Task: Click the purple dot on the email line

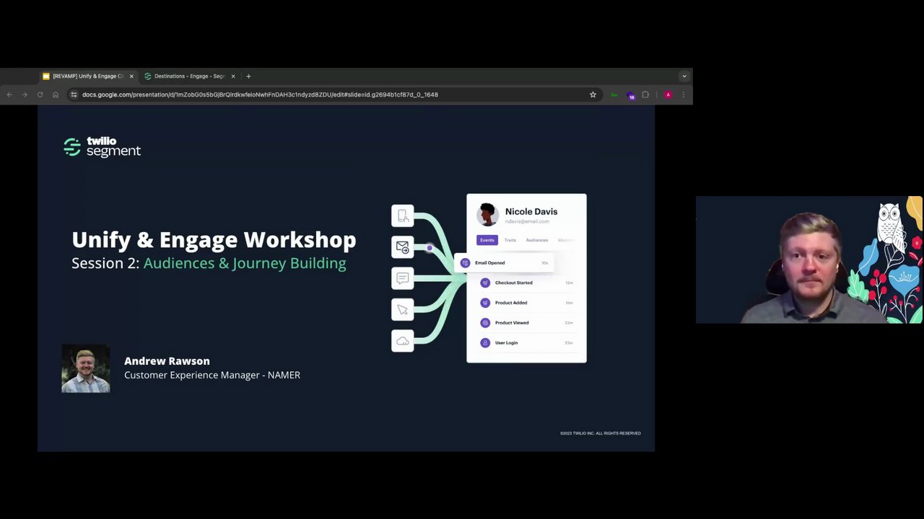Action: pos(430,248)
